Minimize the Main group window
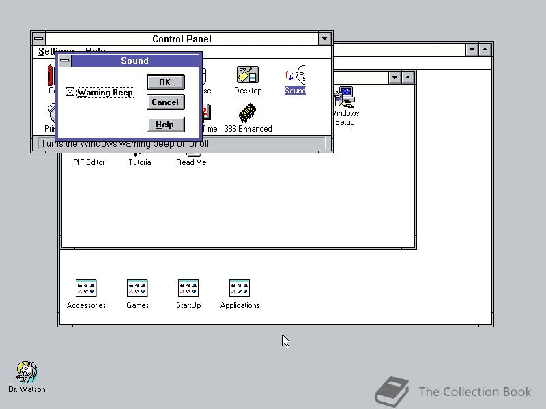 point(394,77)
